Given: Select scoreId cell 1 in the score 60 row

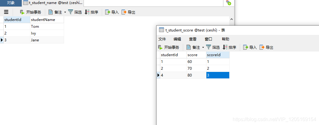Looking at the screenshot, I should pyautogui.click(x=218, y=62).
